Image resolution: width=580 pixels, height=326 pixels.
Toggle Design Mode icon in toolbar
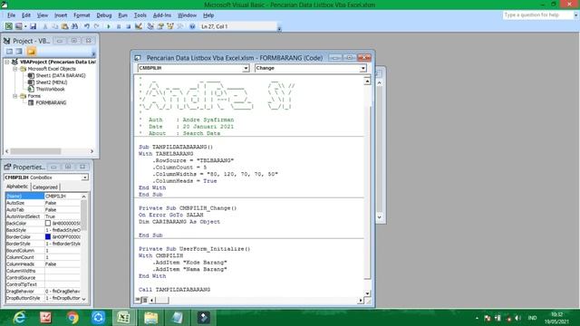click(x=139, y=26)
